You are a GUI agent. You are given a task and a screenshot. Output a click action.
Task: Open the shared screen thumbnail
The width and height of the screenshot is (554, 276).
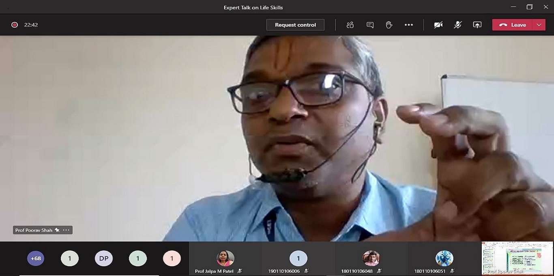(517, 258)
